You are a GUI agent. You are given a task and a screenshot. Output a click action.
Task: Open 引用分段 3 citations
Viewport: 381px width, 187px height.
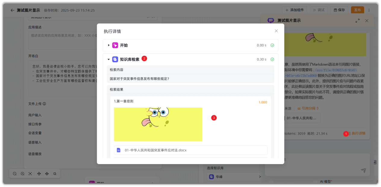pyautogui.click(x=308, y=108)
